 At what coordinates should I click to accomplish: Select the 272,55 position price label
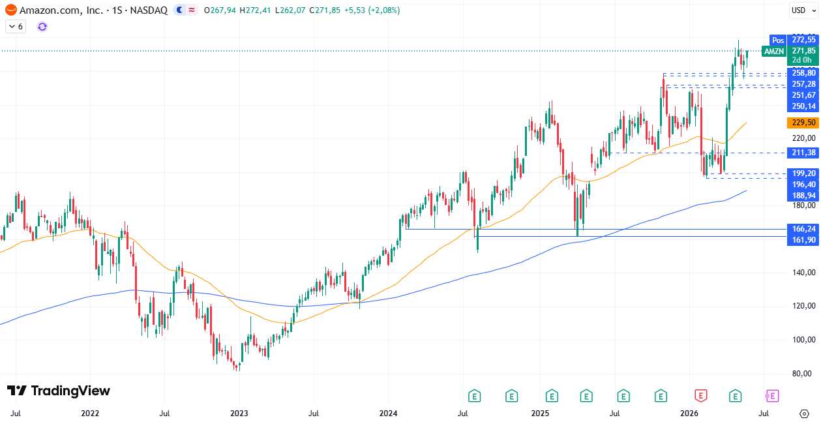pos(804,40)
